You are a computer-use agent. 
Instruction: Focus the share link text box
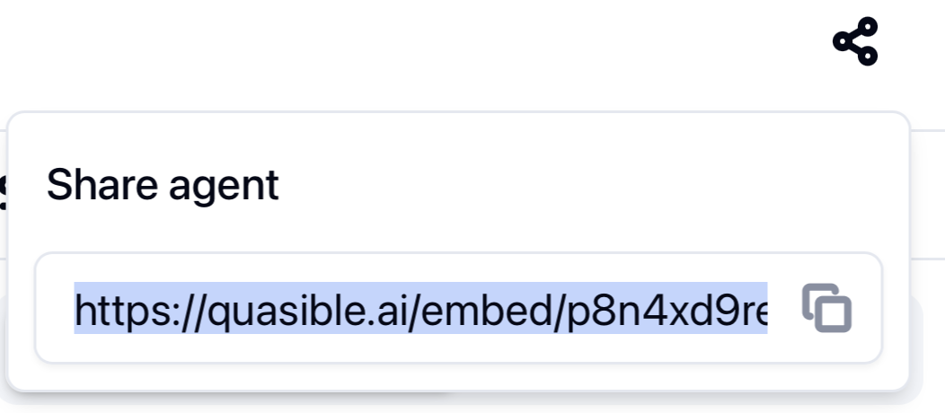point(420,309)
